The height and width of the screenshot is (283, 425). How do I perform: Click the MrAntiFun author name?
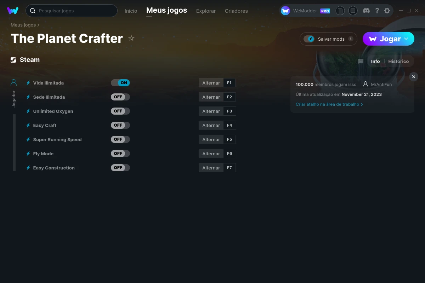pos(381,85)
